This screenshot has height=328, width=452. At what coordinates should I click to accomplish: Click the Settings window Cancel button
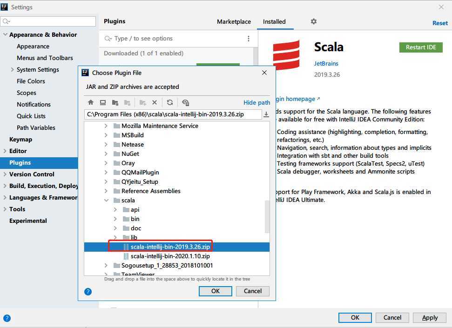coord(392,318)
